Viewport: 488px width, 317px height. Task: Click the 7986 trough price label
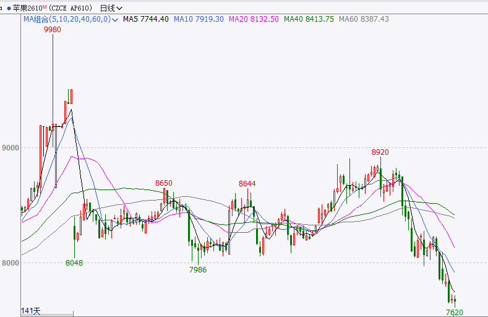click(198, 270)
